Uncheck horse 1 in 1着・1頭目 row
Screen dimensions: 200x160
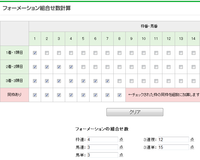pos(35,53)
